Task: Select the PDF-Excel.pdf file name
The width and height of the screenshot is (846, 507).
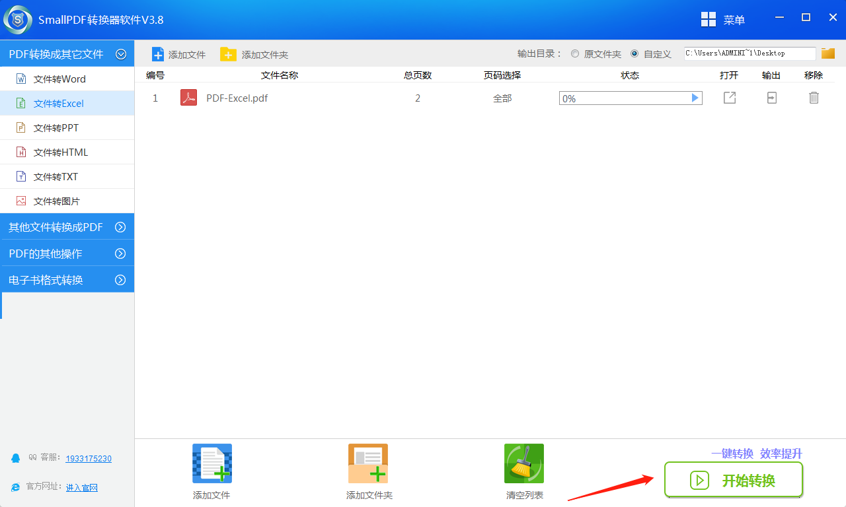Action: coord(237,98)
